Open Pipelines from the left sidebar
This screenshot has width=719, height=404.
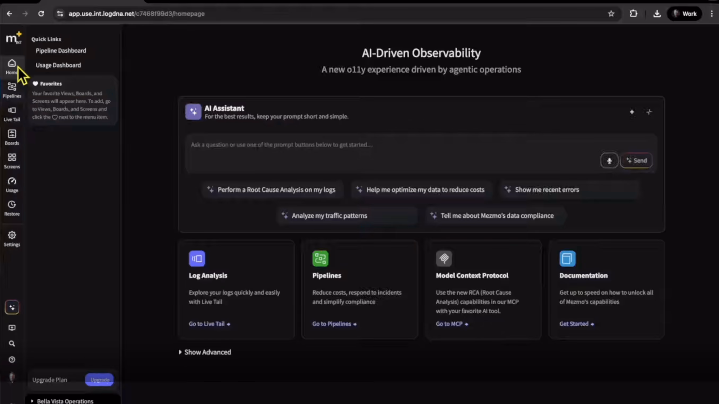12,90
